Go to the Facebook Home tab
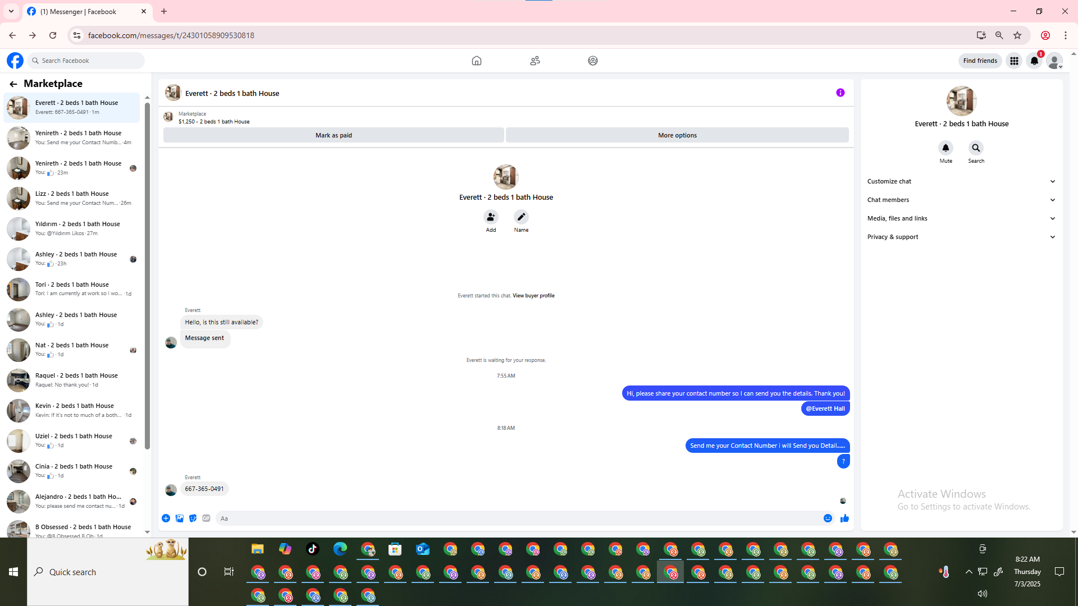This screenshot has height=606, width=1078. [477, 61]
